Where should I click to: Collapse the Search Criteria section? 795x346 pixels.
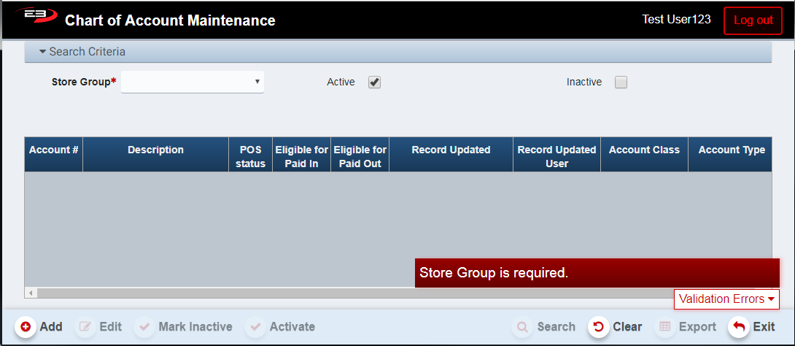pos(82,52)
